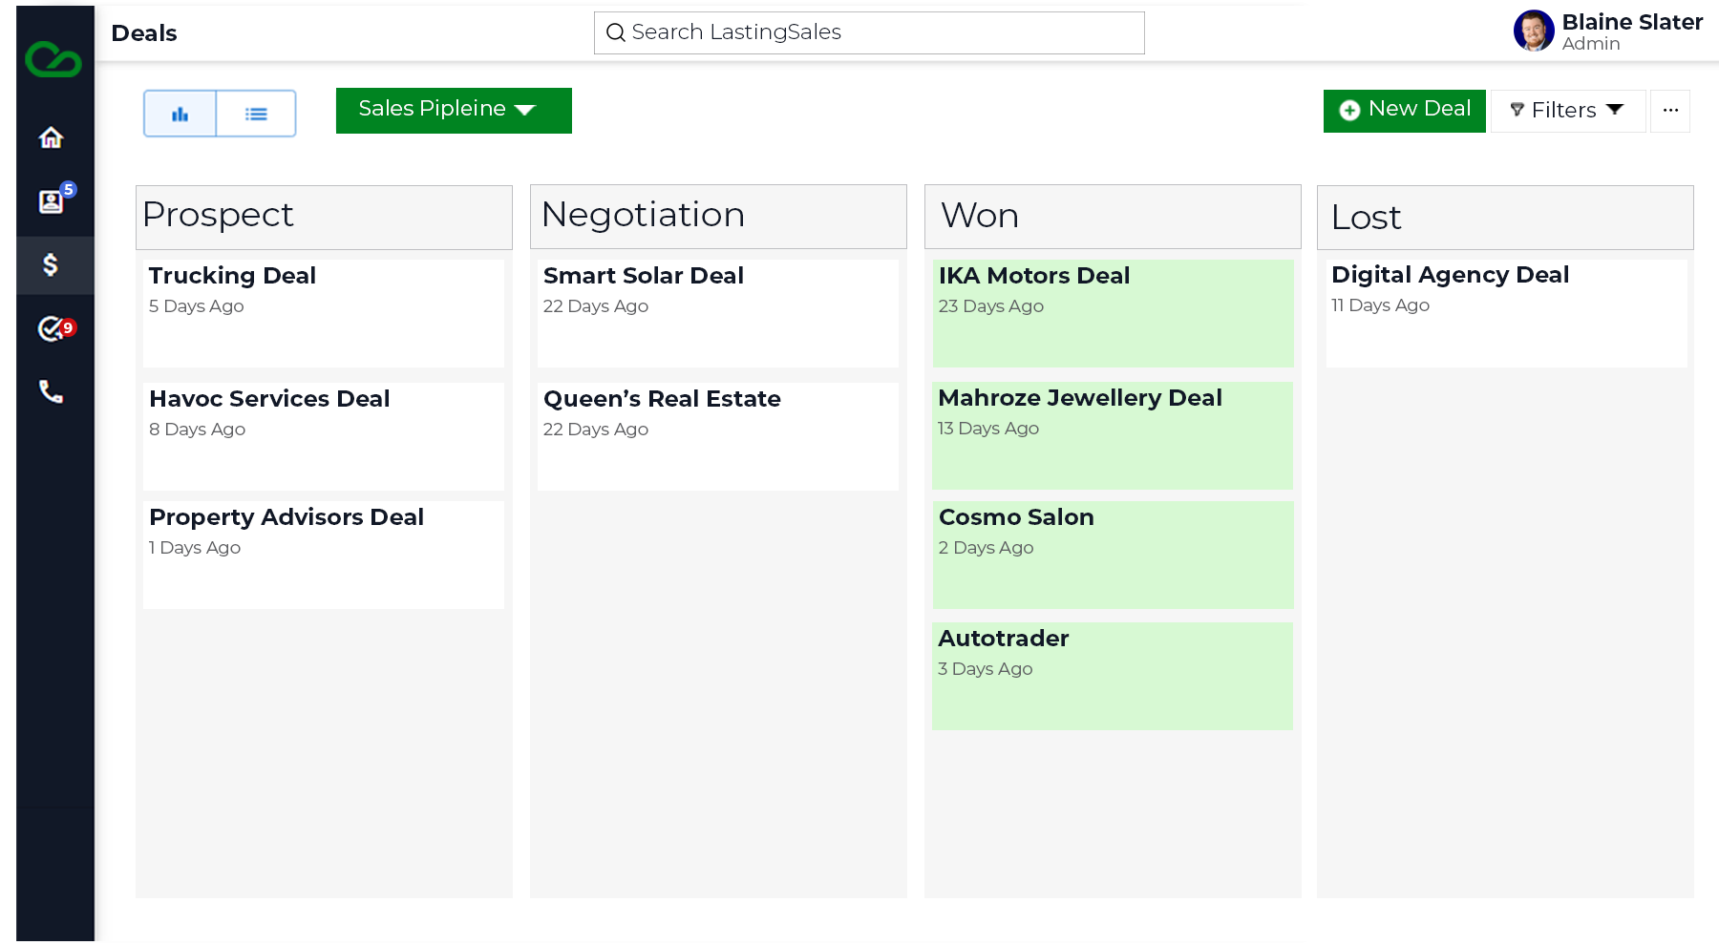Switch to list view
This screenshot has height=945, width=1719.
coord(256,114)
